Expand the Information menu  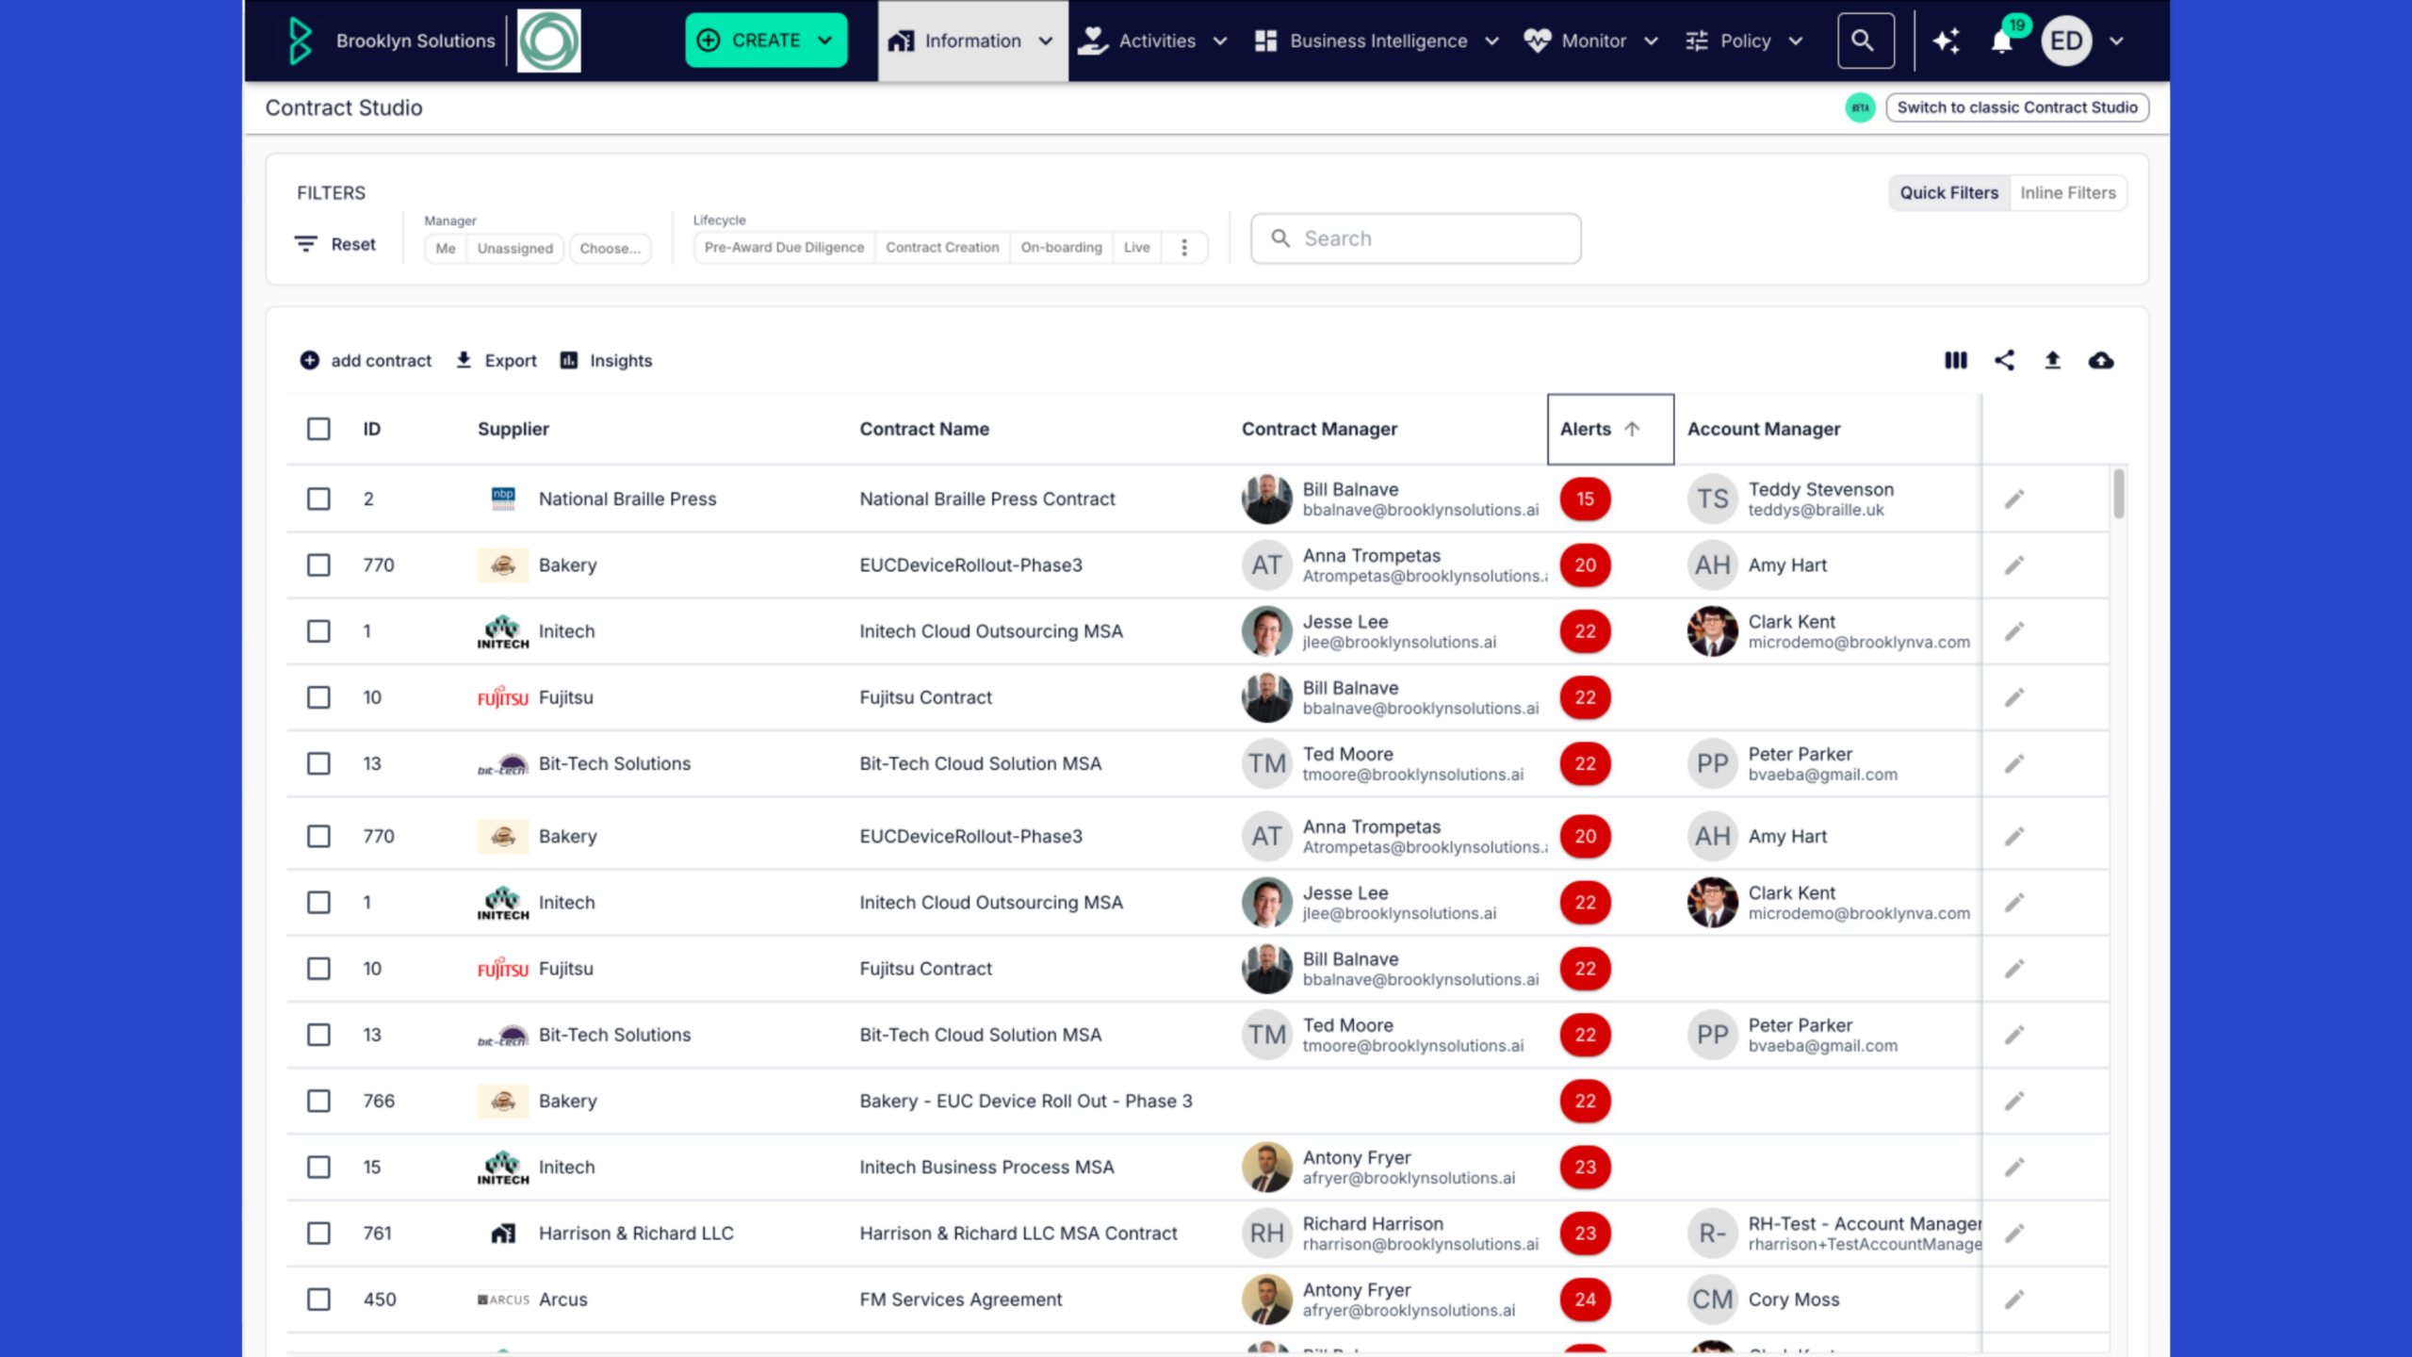[x=972, y=41]
